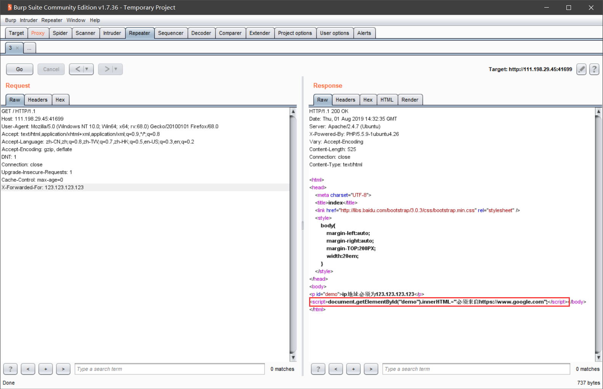
Task: Go back to previous request in history
Action: pos(78,69)
